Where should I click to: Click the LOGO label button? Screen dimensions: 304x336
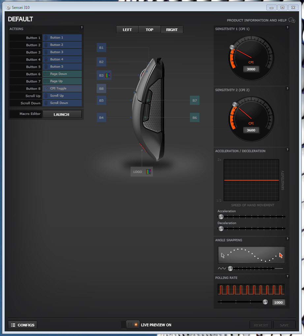pos(137,172)
